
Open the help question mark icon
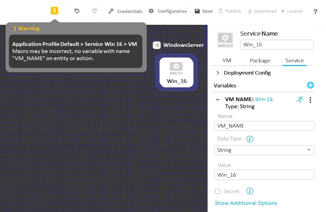tap(315, 11)
